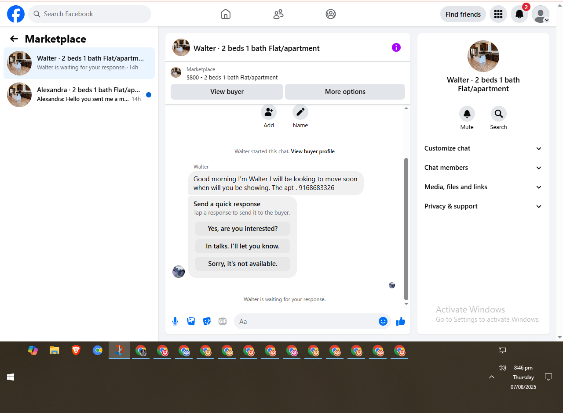This screenshot has height=413, width=563.
Task: Open the Home feed icon
Action: (225, 14)
